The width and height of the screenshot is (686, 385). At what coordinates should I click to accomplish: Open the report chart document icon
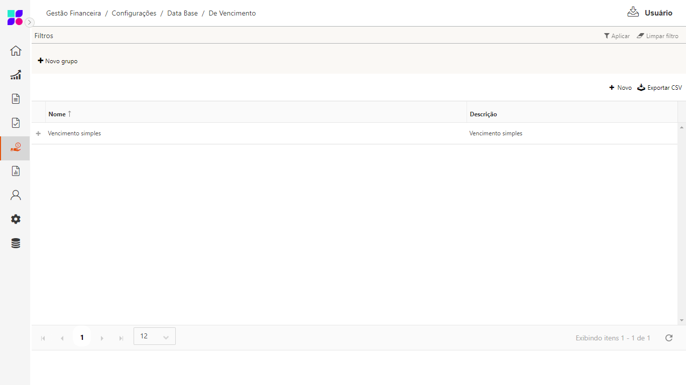(16, 171)
